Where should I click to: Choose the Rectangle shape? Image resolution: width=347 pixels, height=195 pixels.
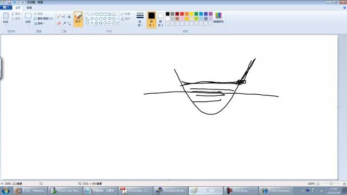pyautogui.click(x=101, y=14)
